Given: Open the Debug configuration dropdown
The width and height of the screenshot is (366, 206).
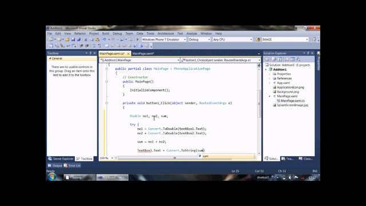Looking at the screenshot, I should click(209, 39).
